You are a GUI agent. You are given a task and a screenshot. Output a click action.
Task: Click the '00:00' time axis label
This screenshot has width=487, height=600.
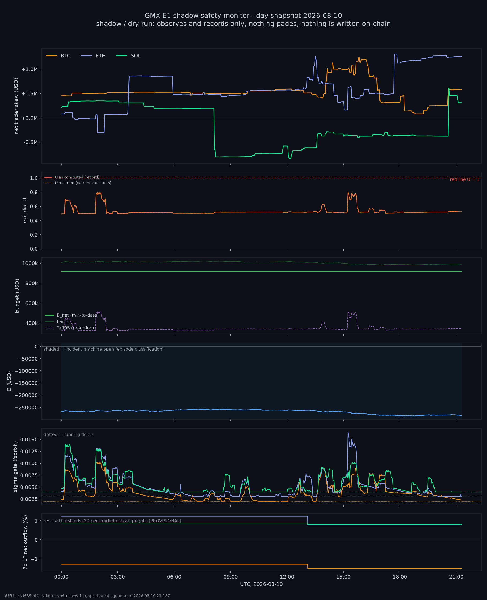pos(61,577)
